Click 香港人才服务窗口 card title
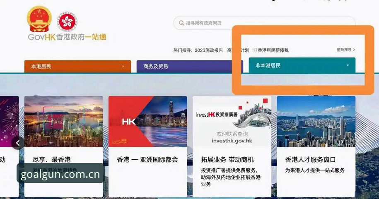This screenshot has width=379, height=199. point(310,159)
